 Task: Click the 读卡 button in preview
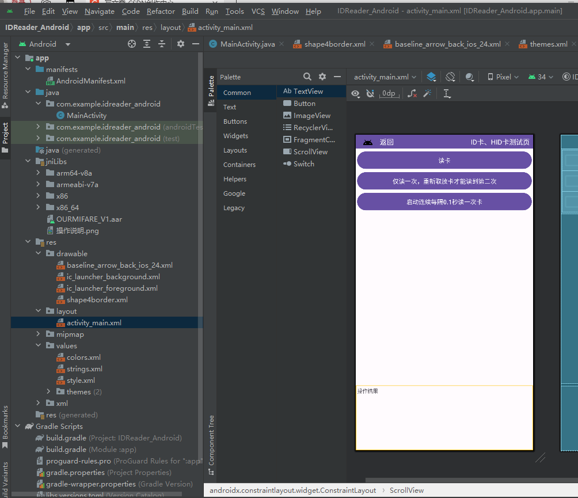click(x=444, y=161)
